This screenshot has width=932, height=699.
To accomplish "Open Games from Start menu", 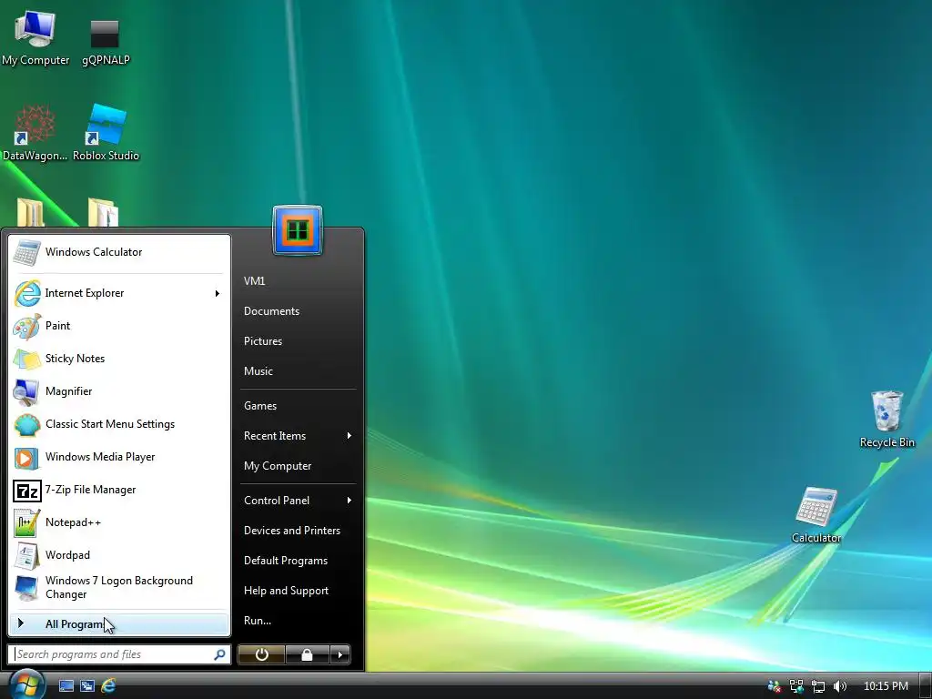I will coord(299,405).
